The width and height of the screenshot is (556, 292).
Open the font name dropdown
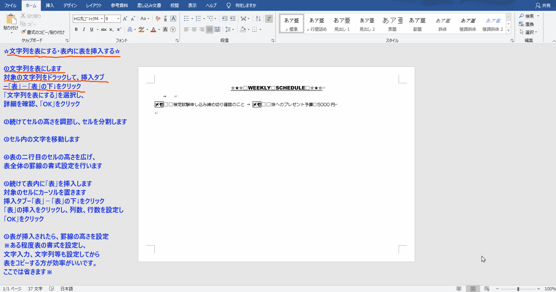(102, 19)
